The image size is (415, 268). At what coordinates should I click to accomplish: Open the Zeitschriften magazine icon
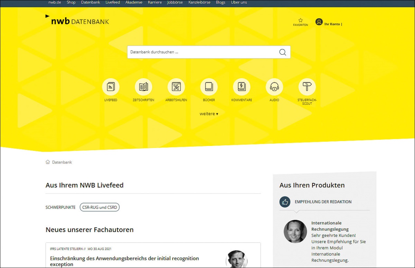(143, 87)
